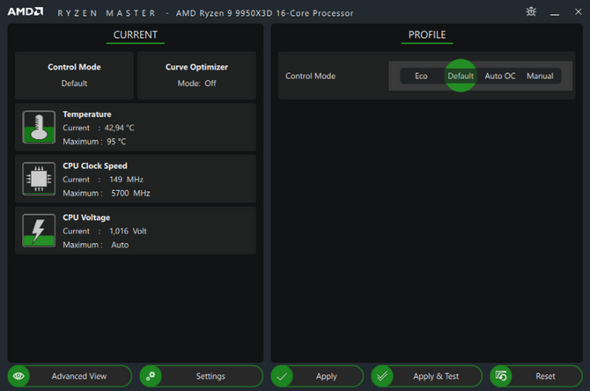Click the eye icon for Advanced View

(x=18, y=376)
